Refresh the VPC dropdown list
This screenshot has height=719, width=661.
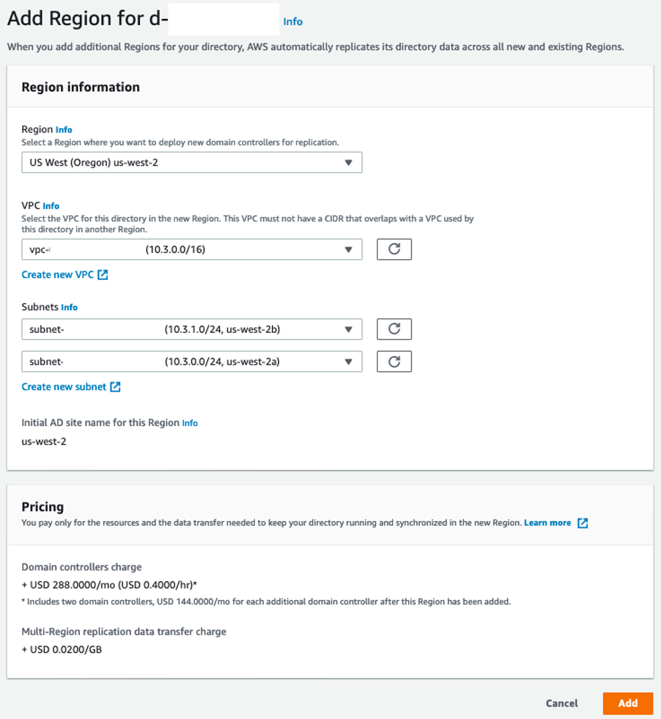pyautogui.click(x=394, y=249)
